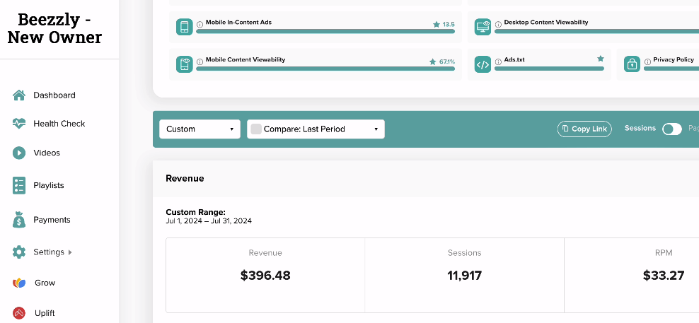The width and height of the screenshot is (699, 323).
Task: Click the Mobile In-Content Ads progress bar
Action: [325, 31]
